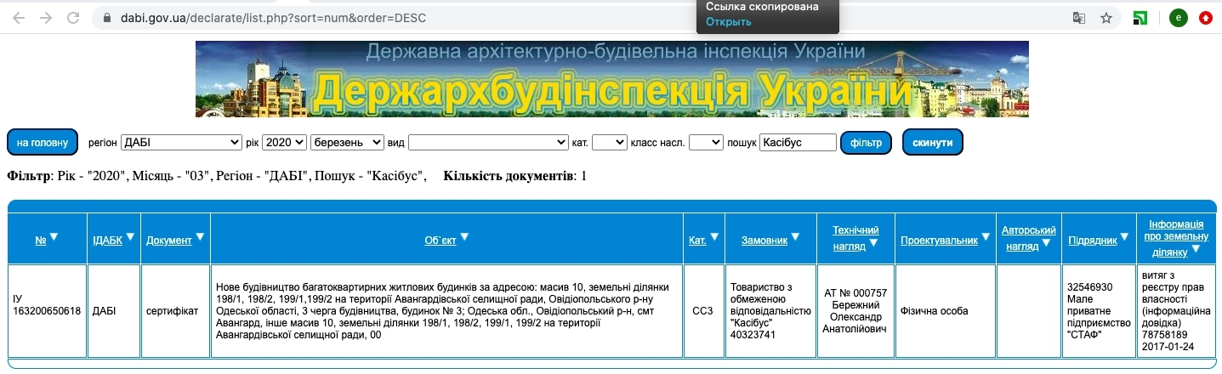Click the на головну button
This screenshot has height=374, width=1222.
pos(43,143)
